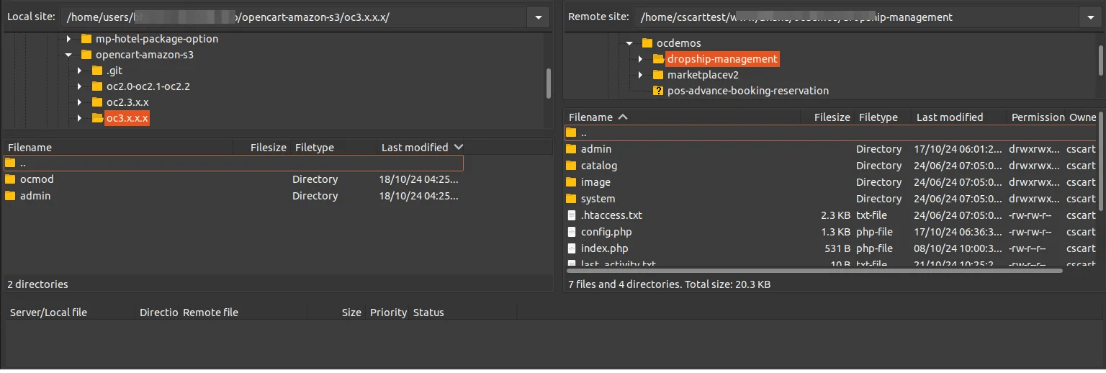1106x373 pixels.
Task: Click the config.php file icon
Action: (x=572, y=232)
